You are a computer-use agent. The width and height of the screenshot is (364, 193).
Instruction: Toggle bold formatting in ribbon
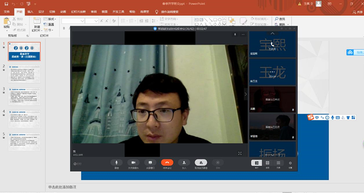tap(64, 28)
